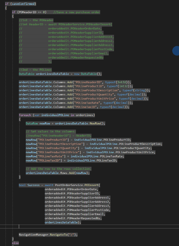The height and width of the screenshot is (246, 179).
Task: Click the POLineProductDescription Columns.Add line
Action: [84, 90]
